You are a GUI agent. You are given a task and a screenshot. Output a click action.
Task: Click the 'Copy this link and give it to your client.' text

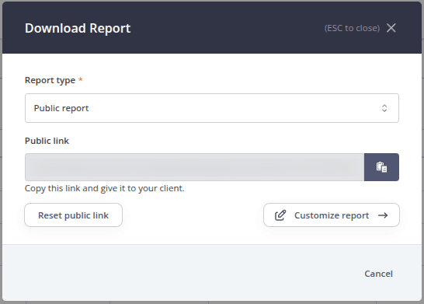click(104, 188)
